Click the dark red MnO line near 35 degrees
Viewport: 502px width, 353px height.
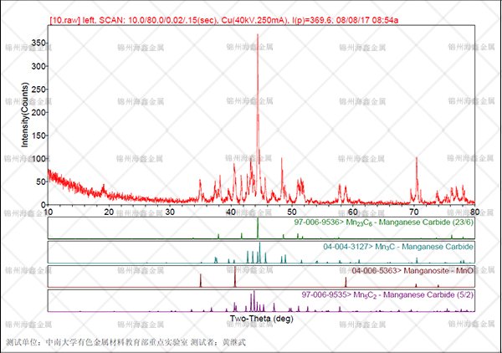point(202,280)
